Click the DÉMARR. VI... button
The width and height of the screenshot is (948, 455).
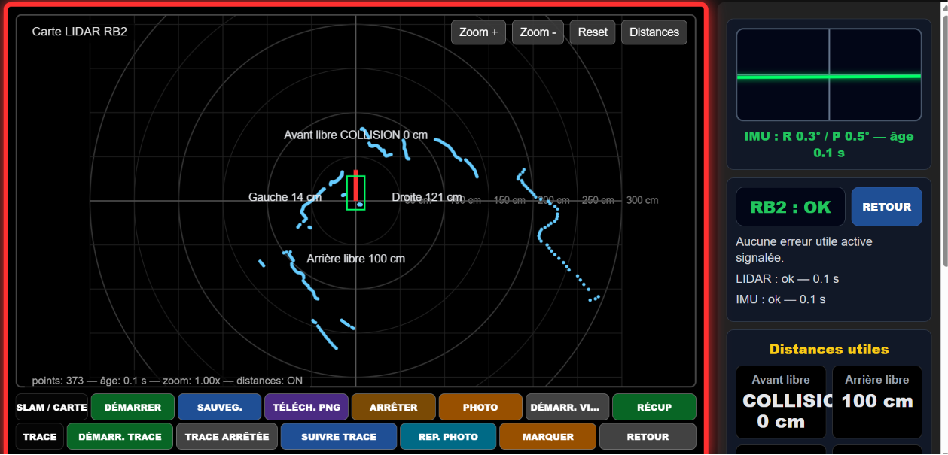tap(568, 407)
